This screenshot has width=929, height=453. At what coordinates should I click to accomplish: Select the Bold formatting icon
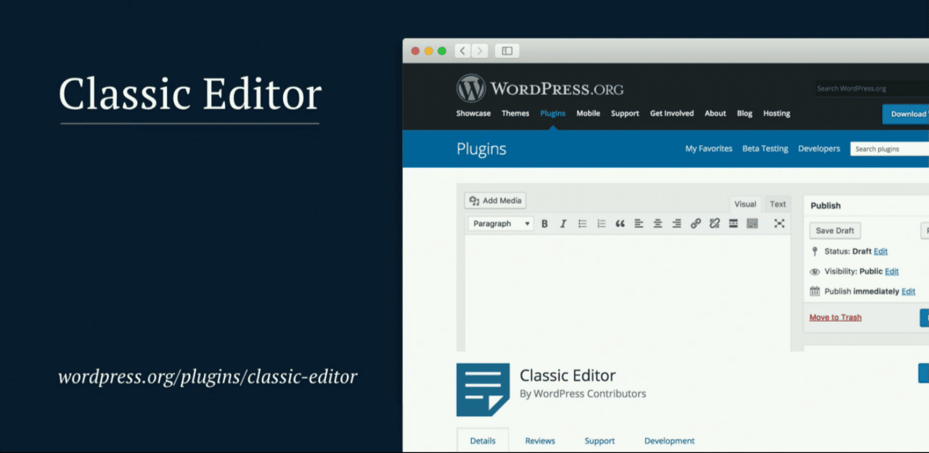544,223
